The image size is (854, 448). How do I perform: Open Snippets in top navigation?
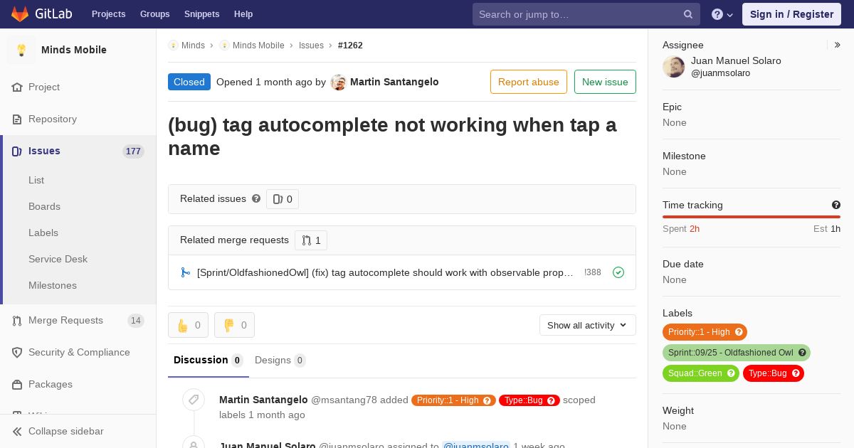[201, 14]
